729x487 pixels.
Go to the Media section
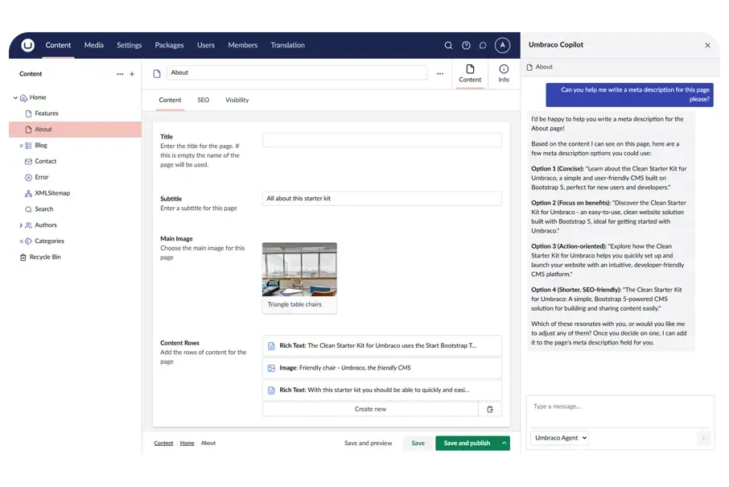(94, 45)
